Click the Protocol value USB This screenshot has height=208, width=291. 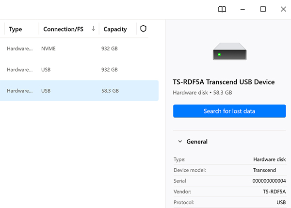(x=281, y=202)
